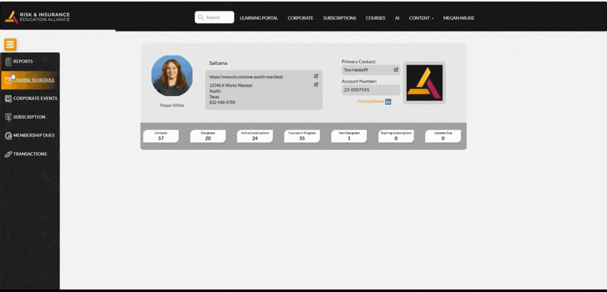
Task: Click the edit icon beside the address
Action: tap(316, 85)
